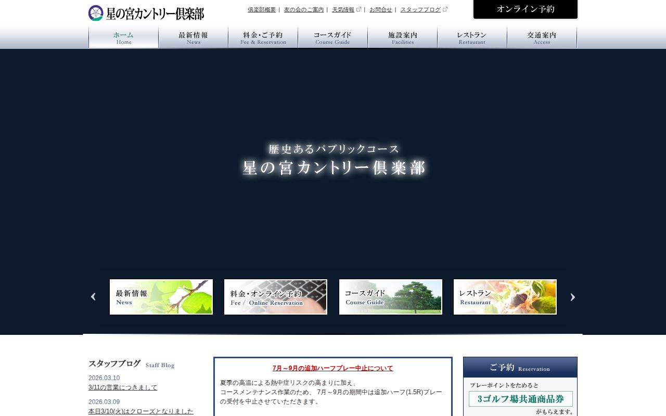Select the 交通案内 Access nav tab
This screenshot has height=416, width=666.
542,37
